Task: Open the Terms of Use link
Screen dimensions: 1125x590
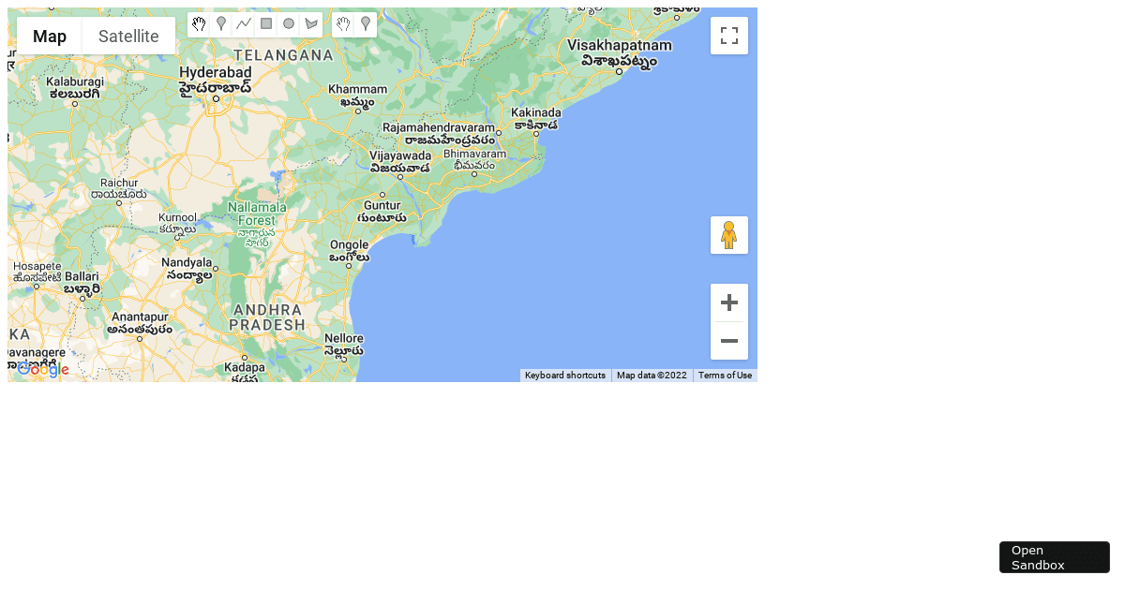Action: click(725, 376)
